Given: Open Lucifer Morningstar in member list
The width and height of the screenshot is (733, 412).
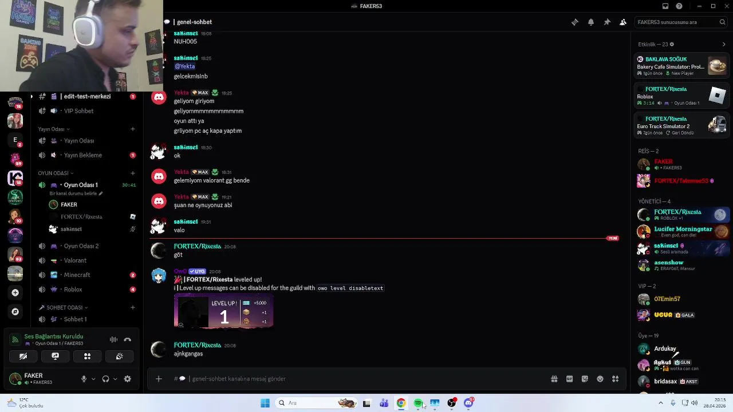Looking at the screenshot, I should [681, 232].
